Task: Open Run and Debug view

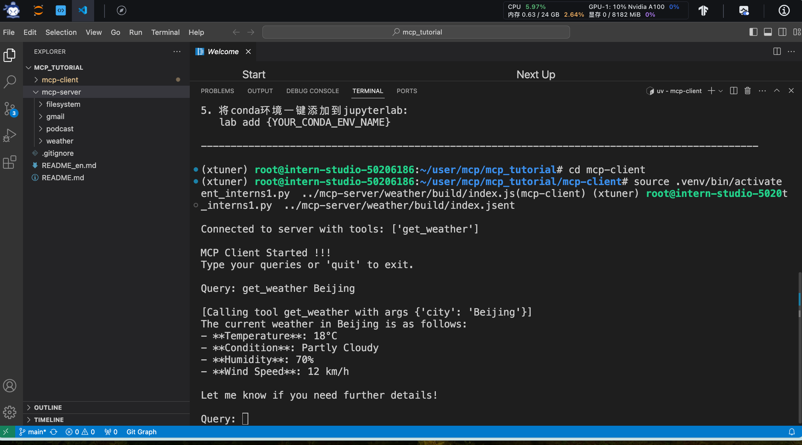Action: pos(10,135)
